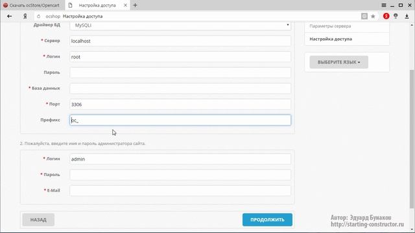Click the Сервер field with localhost
Viewport: 415px width, 233px height.
[x=180, y=41]
